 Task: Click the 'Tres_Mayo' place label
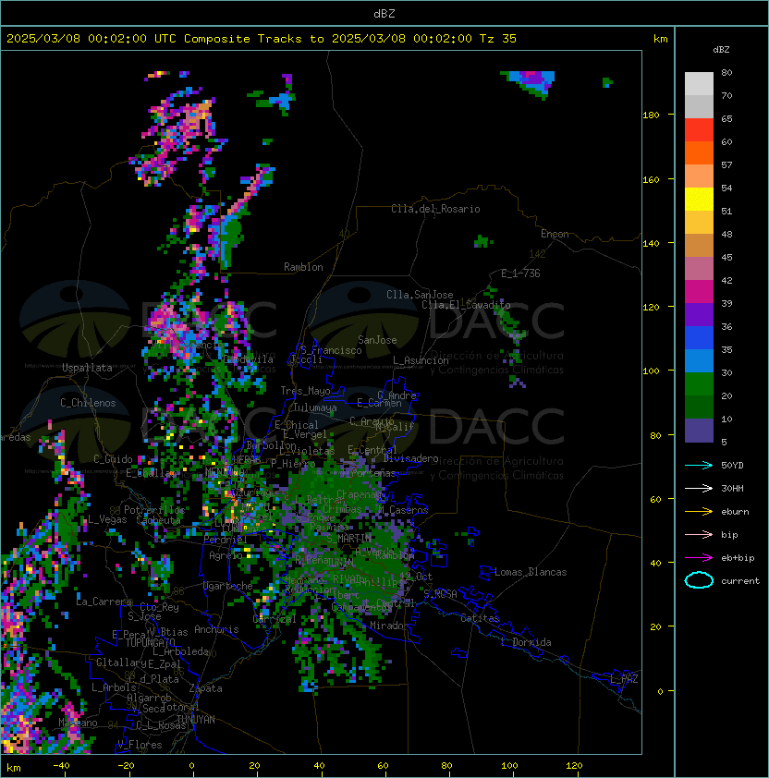[x=305, y=391]
